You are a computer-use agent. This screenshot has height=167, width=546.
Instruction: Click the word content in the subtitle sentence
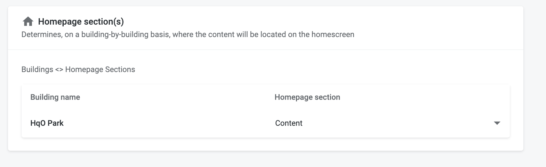pyautogui.click(x=222, y=35)
